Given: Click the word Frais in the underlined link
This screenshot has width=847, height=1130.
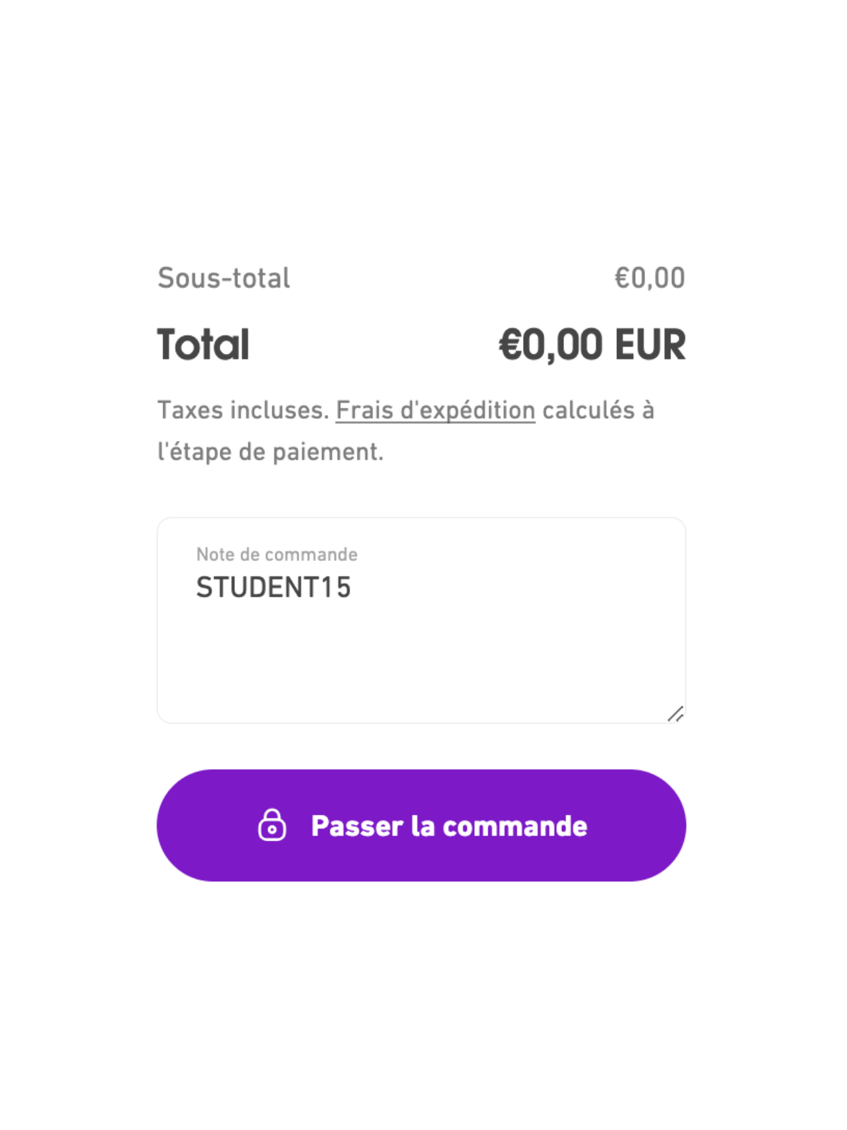Looking at the screenshot, I should (x=365, y=410).
